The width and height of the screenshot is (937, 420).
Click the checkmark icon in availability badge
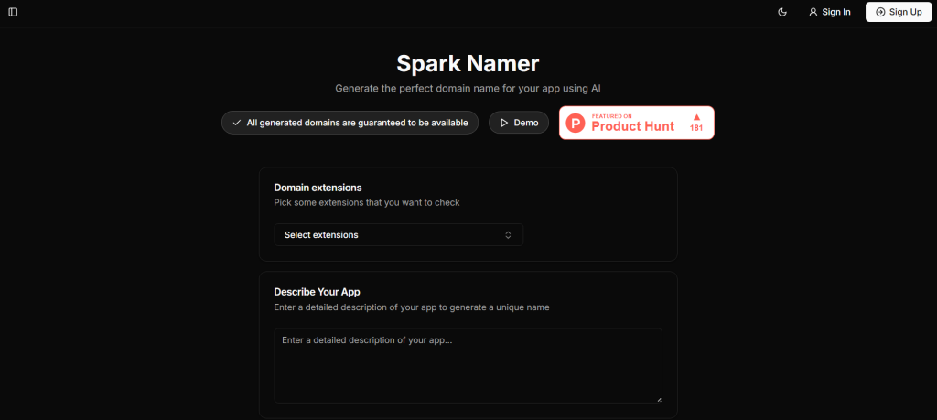pos(237,123)
